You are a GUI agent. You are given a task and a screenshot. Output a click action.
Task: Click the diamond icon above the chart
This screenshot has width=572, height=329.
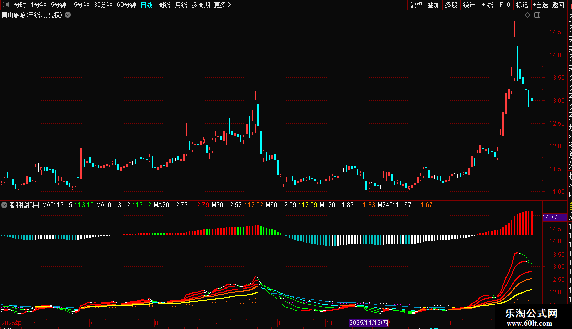[x=527, y=15]
